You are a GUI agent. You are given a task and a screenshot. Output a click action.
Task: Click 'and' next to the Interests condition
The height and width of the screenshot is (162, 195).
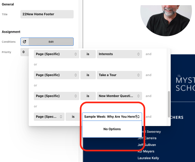point(149,54)
